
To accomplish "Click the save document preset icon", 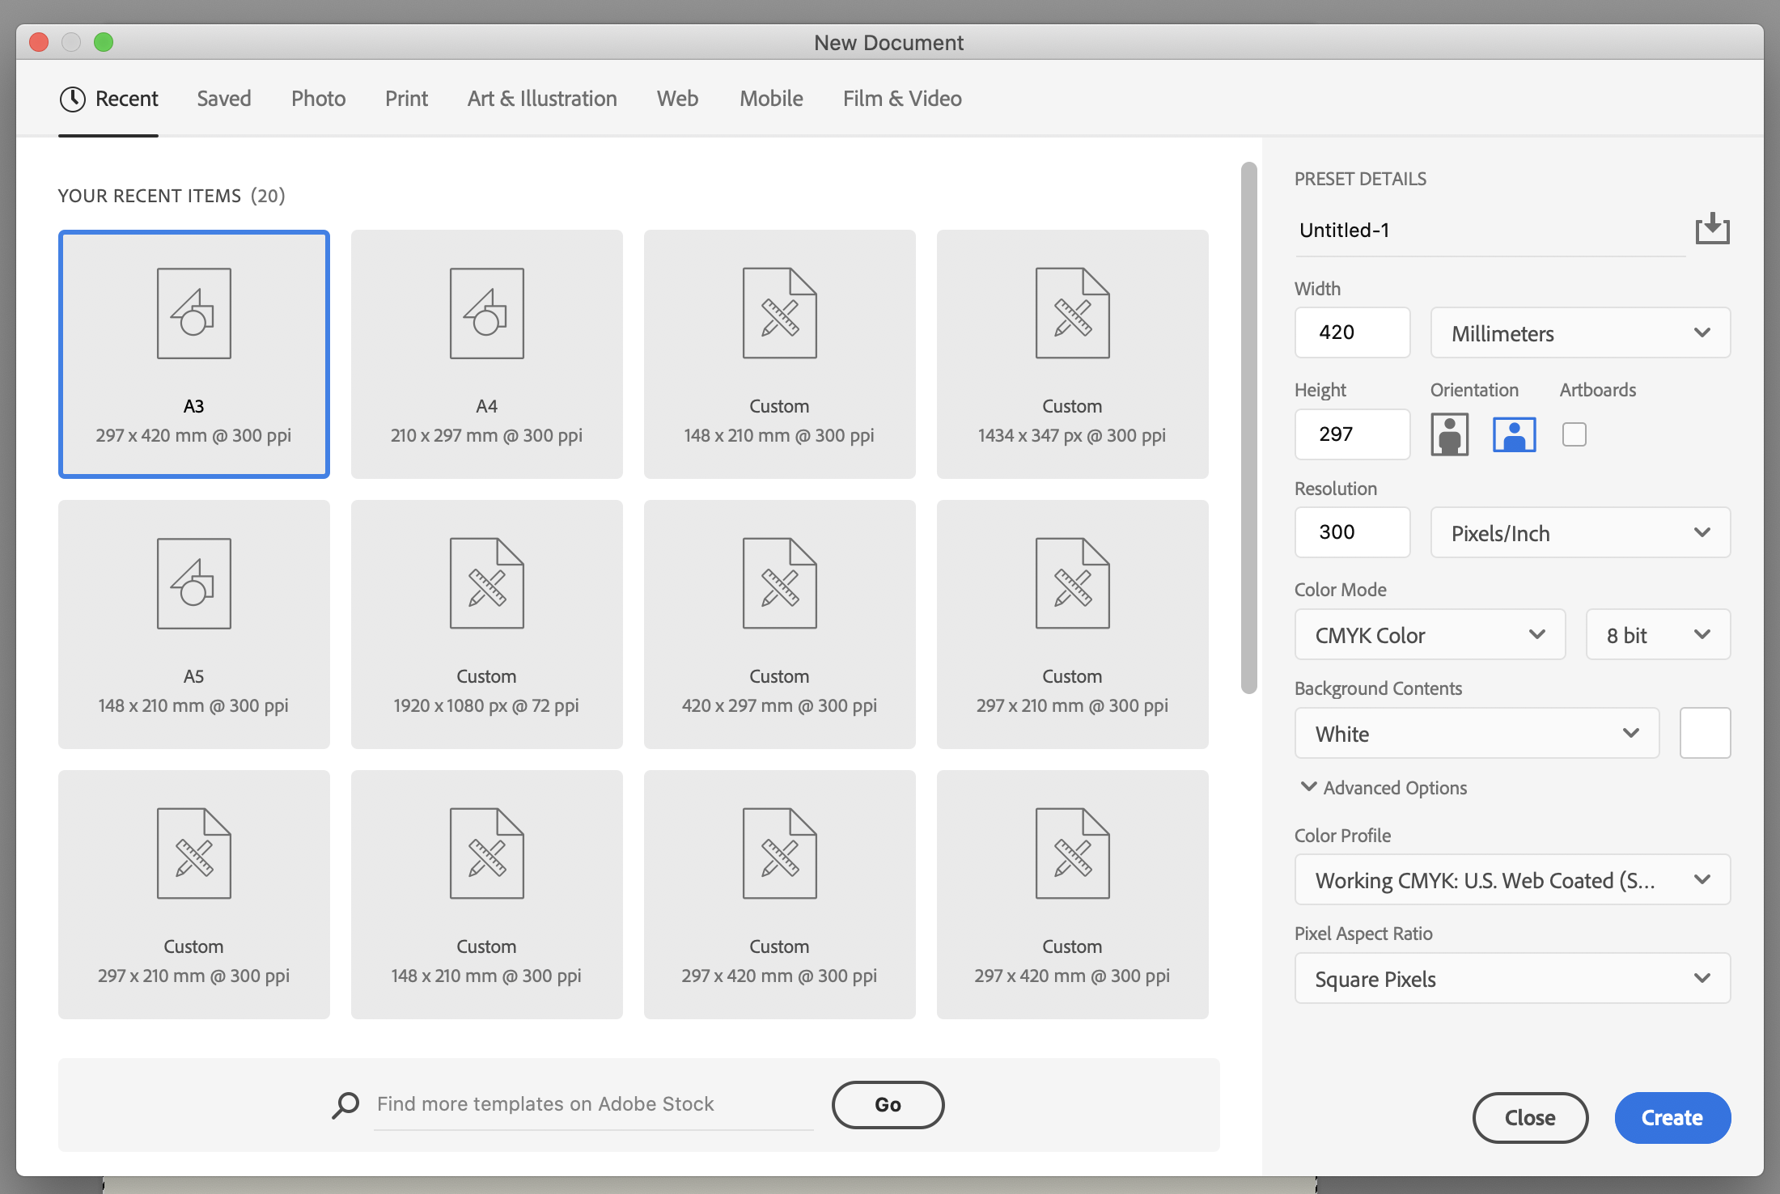I will point(1712,230).
